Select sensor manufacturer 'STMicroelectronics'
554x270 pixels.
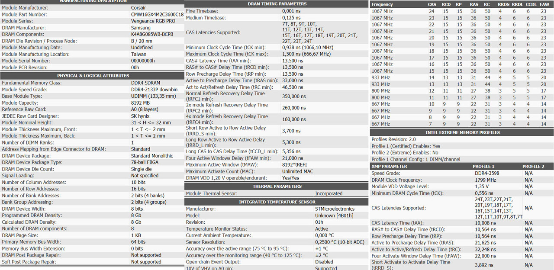point(335,209)
